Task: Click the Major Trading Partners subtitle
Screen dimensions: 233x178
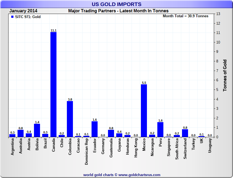Action: tap(118, 11)
